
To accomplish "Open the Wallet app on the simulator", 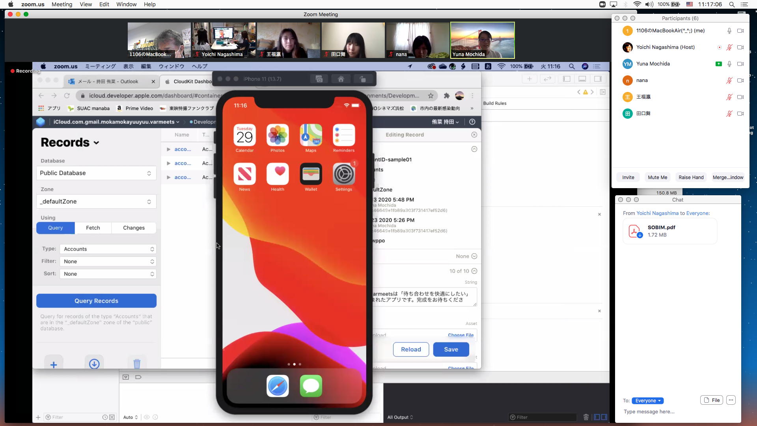I will click(x=311, y=174).
